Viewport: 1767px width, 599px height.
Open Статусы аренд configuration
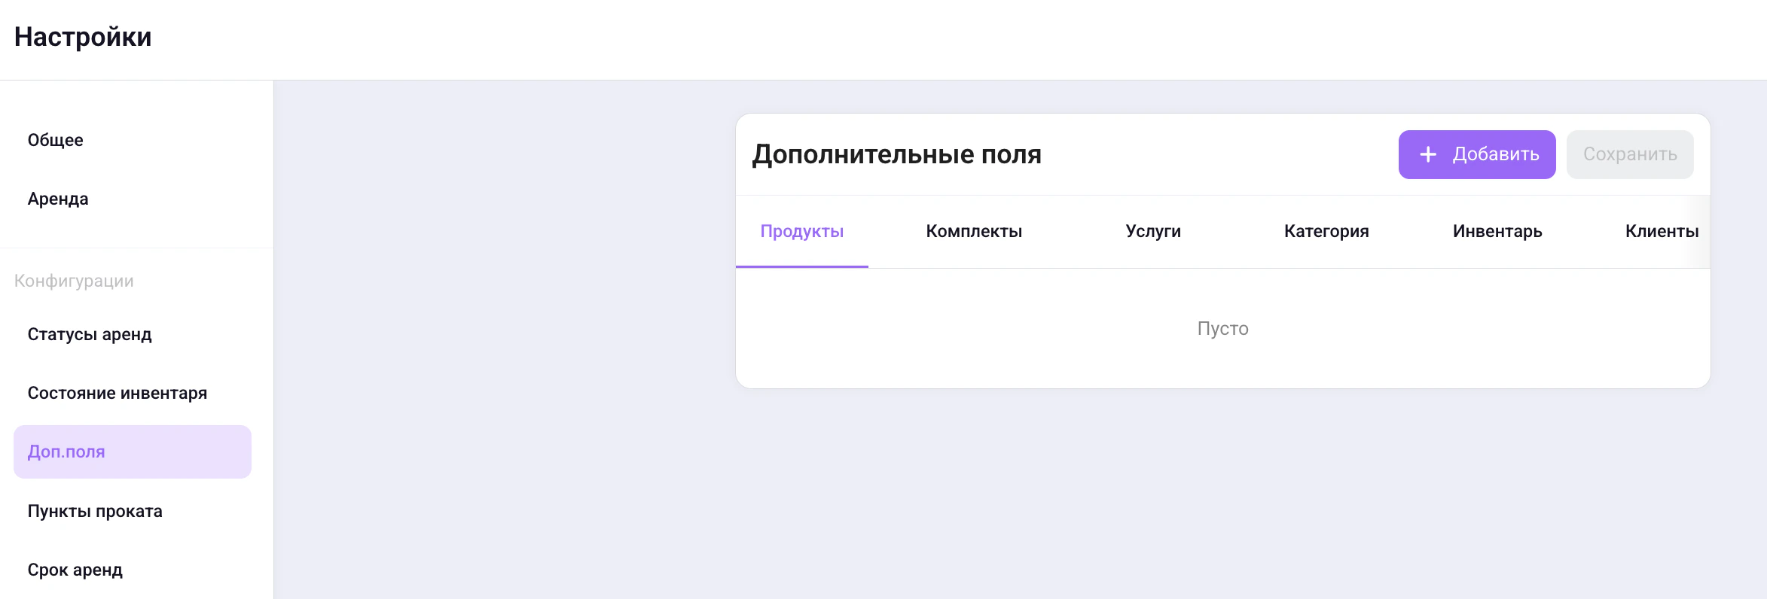pos(90,333)
